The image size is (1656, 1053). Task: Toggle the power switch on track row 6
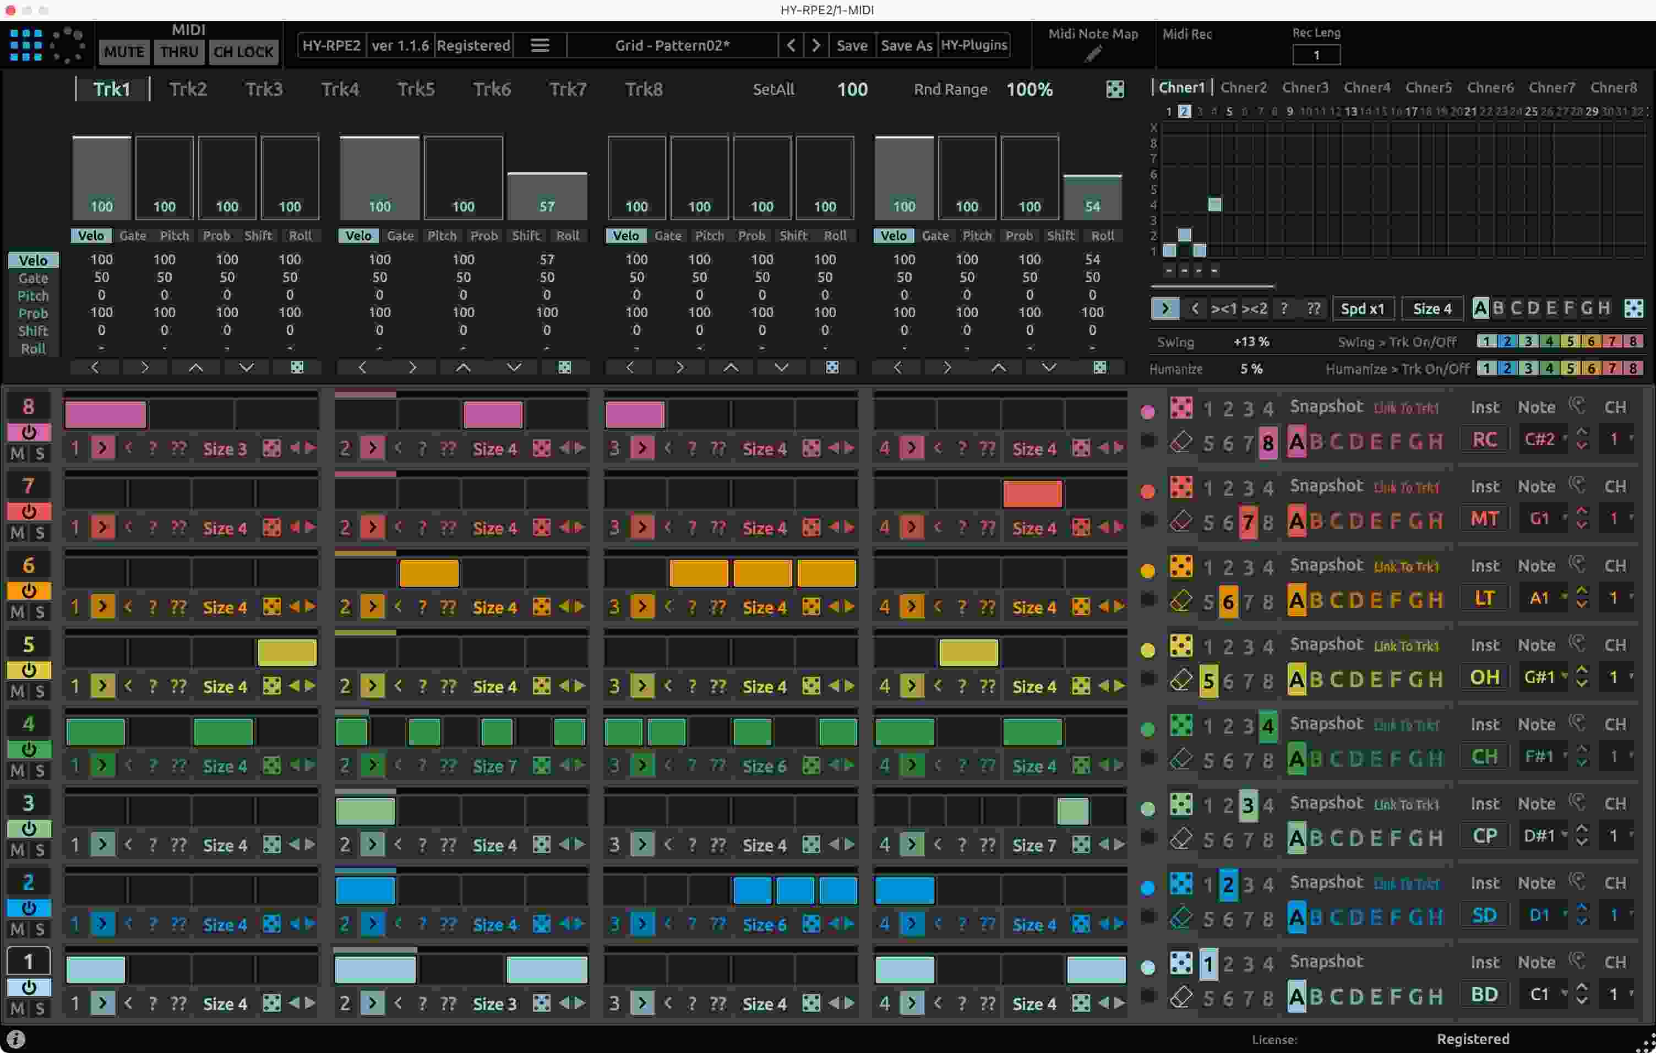tap(28, 591)
